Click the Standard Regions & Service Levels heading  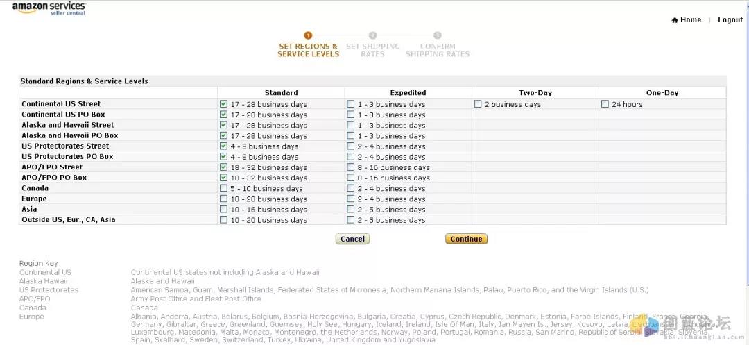coord(84,81)
